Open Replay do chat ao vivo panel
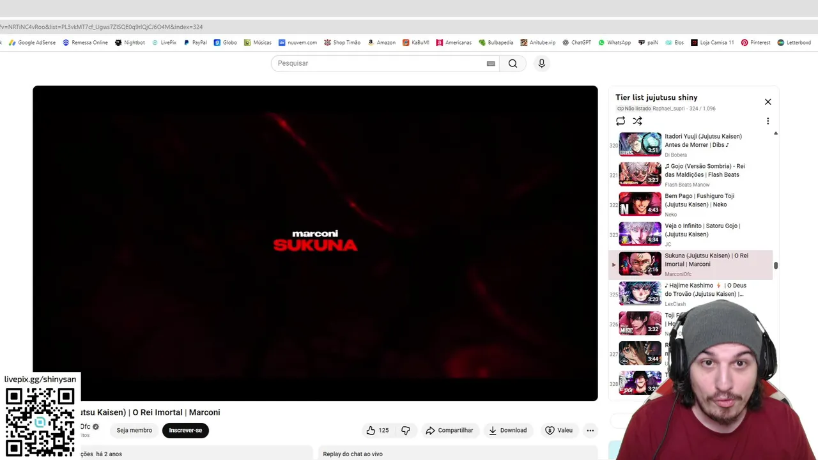818x460 pixels. 458,454
